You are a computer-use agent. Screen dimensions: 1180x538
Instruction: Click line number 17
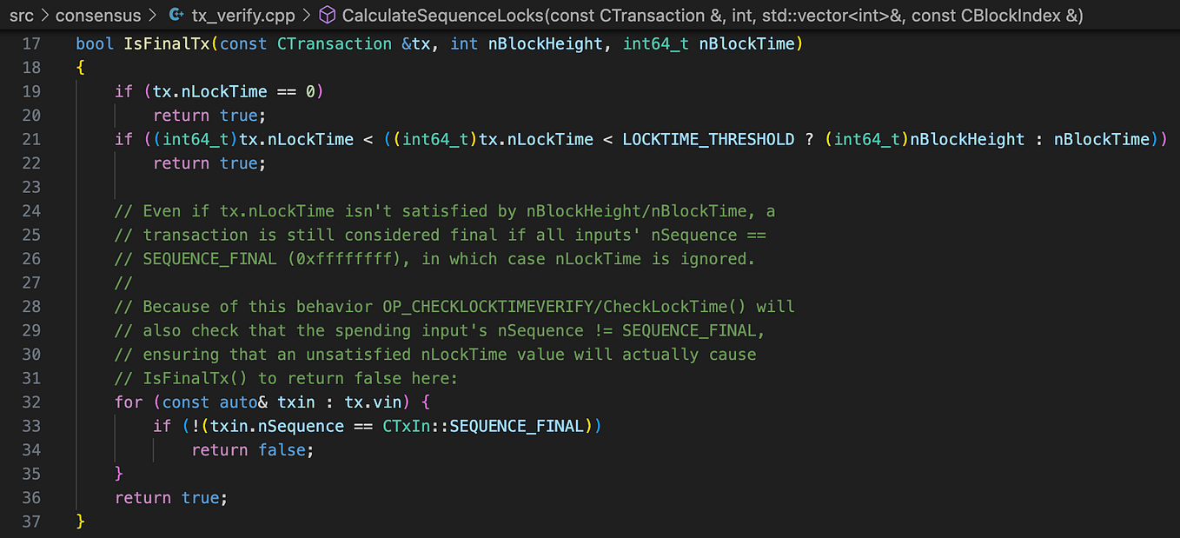pyautogui.click(x=31, y=43)
